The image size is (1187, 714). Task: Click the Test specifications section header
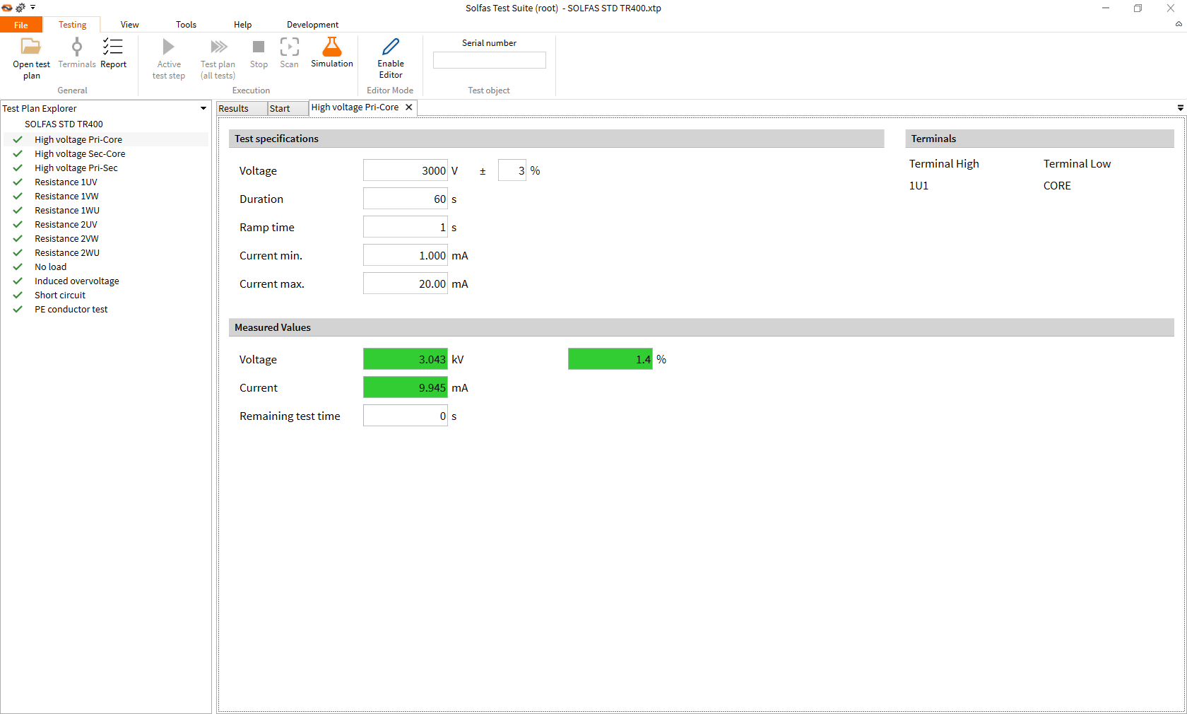(557, 139)
